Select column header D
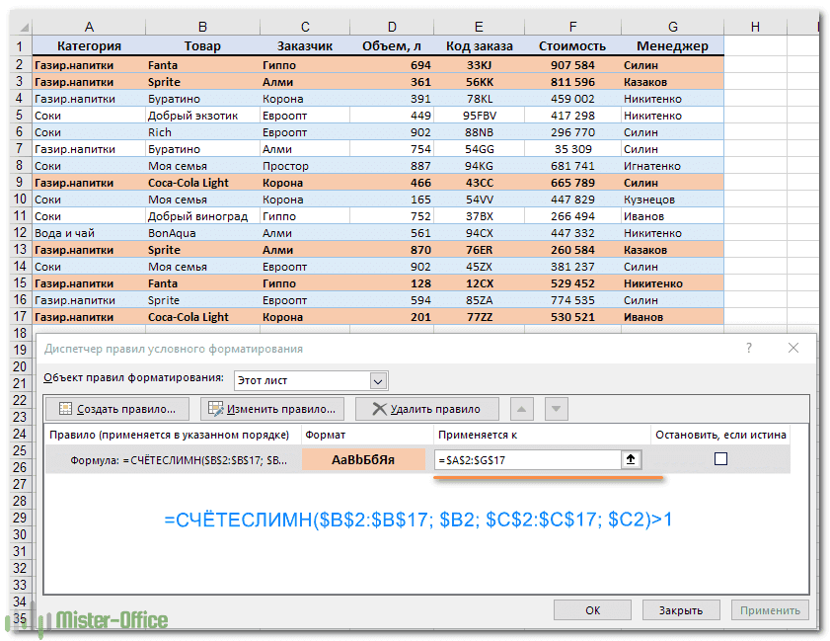 [x=393, y=27]
